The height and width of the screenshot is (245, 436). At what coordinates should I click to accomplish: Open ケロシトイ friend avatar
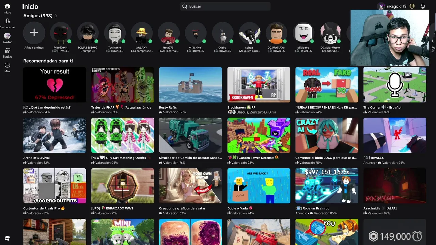(196, 33)
